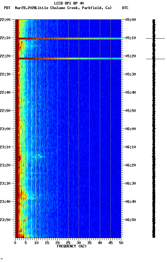This screenshot has height=262, width=167.
Task: Click the lower horizontal marker line on the seismogram trace
Action: click(x=156, y=59)
